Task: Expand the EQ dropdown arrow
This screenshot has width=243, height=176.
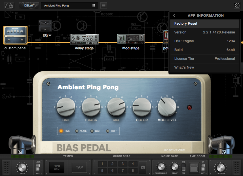Action: 50,35
